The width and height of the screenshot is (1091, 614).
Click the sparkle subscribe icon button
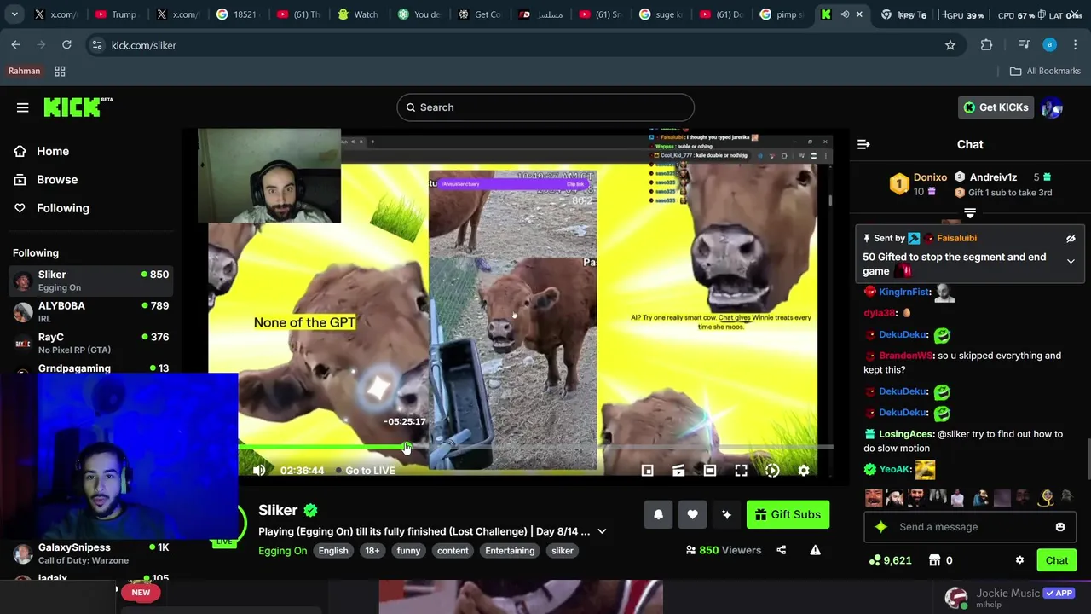726,514
